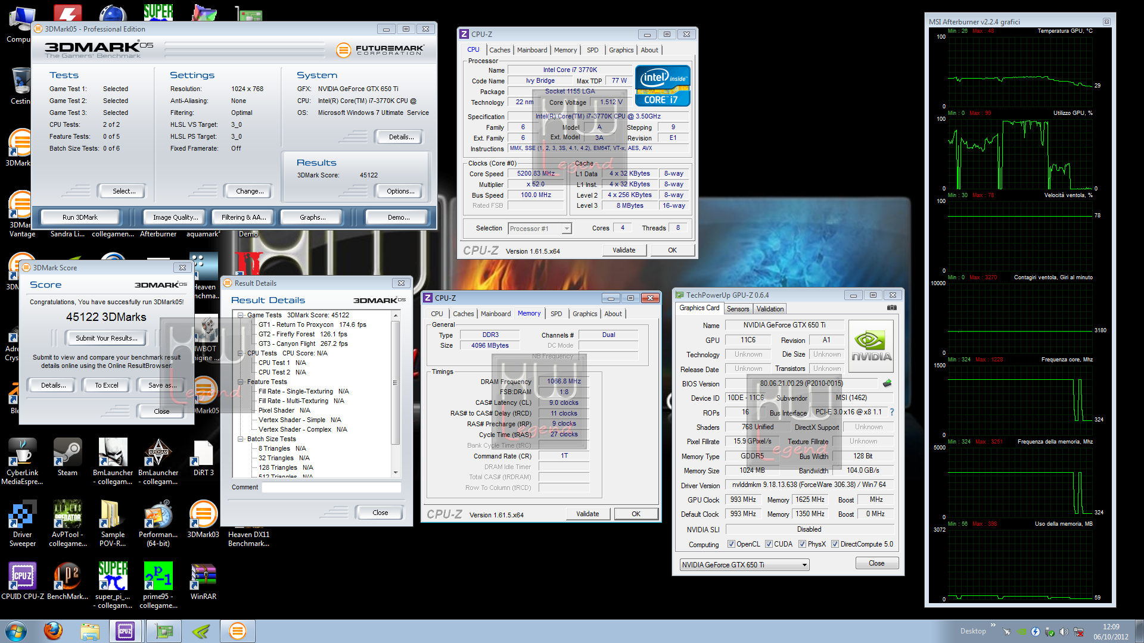Click the GPU-Z screenshot camera icon
Image resolution: width=1144 pixels, height=643 pixels.
891,308
